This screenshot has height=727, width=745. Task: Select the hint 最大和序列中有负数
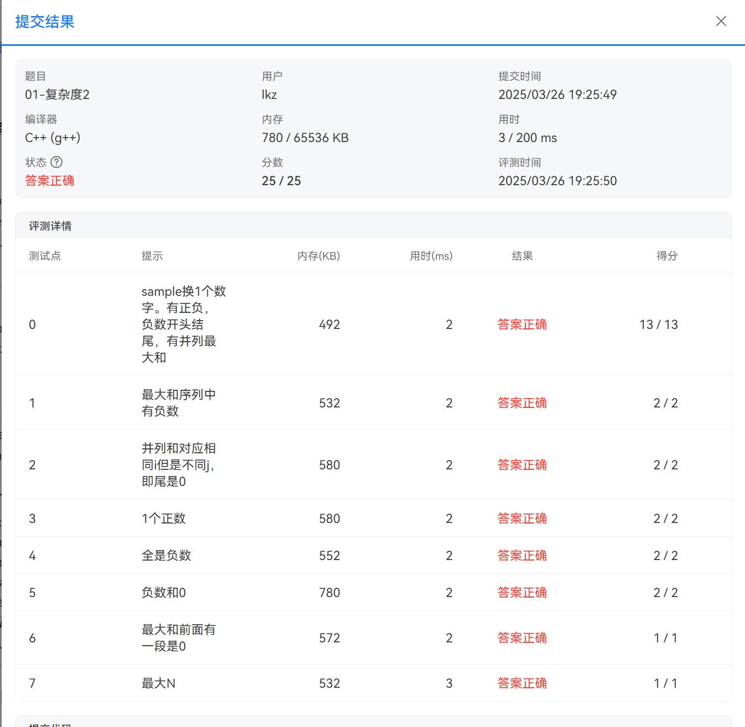click(x=179, y=403)
